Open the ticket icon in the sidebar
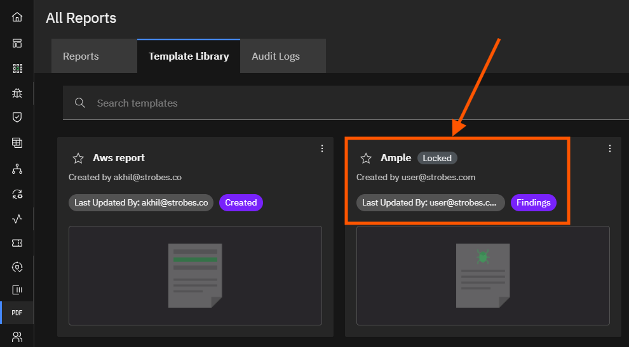The image size is (629, 347). coord(17,243)
